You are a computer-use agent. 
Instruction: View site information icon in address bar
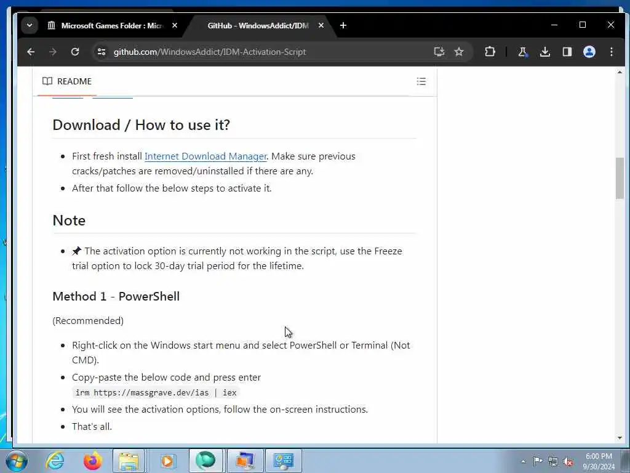(x=102, y=52)
